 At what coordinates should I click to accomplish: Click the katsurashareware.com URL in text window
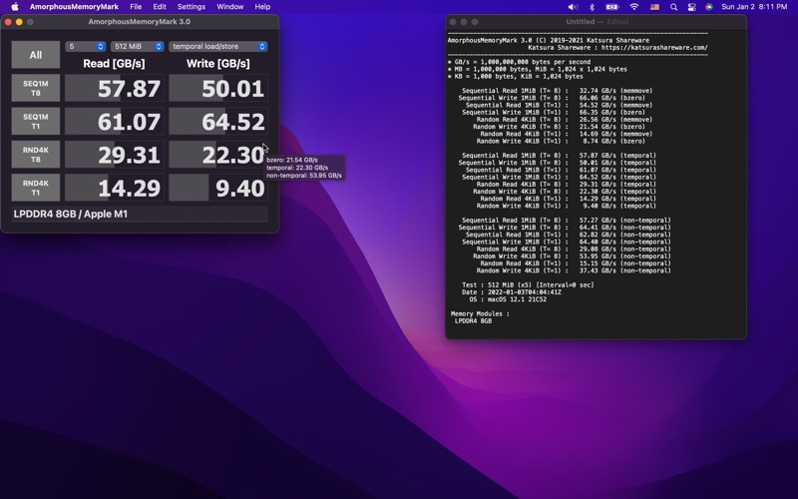click(x=654, y=47)
